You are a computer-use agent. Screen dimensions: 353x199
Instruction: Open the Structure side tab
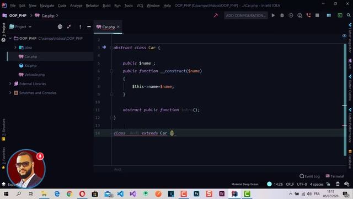(3, 129)
